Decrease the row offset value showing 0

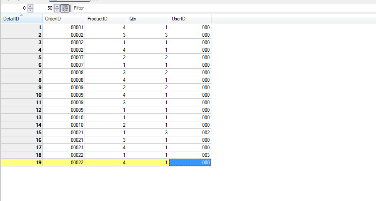click(x=30, y=10)
